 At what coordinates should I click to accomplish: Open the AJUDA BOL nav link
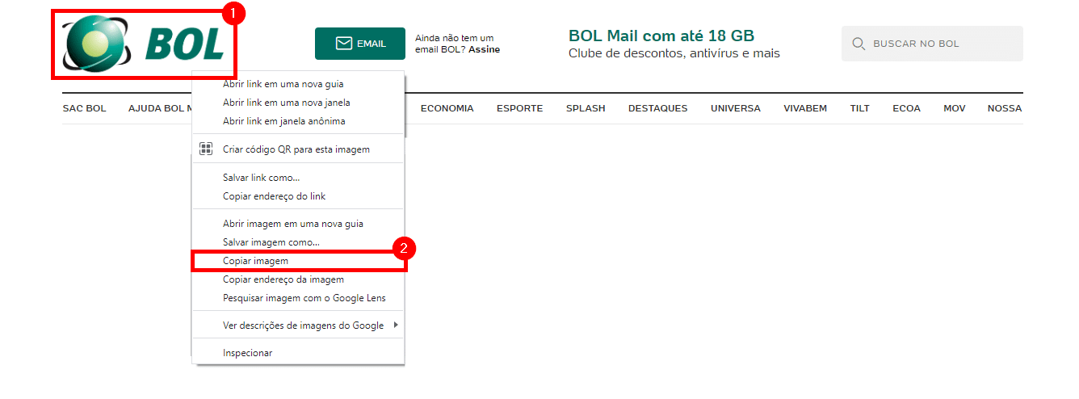(x=159, y=108)
